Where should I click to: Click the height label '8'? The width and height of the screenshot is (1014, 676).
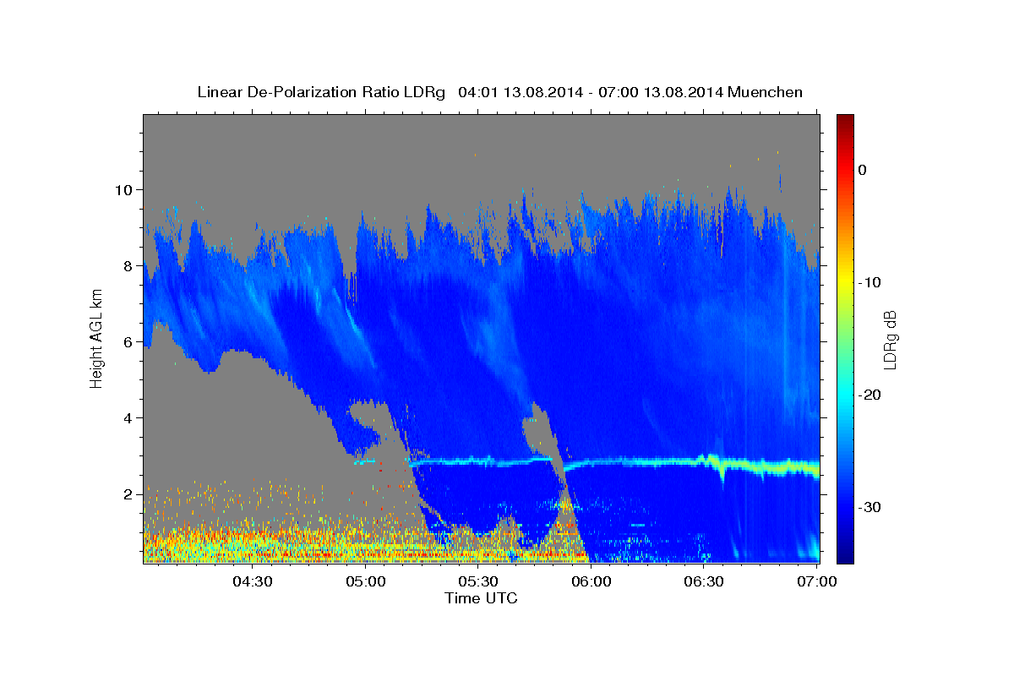pyautogui.click(x=128, y=265)
